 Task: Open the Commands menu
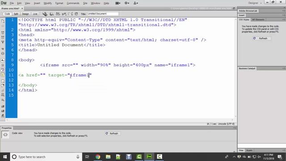[x=73, y=3]
